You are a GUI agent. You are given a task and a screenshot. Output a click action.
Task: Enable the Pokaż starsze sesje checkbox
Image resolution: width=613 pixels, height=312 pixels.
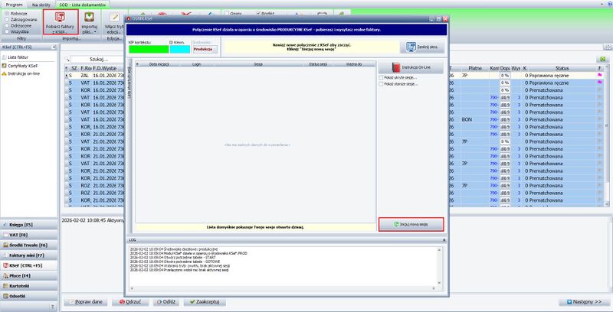(382, 84)
